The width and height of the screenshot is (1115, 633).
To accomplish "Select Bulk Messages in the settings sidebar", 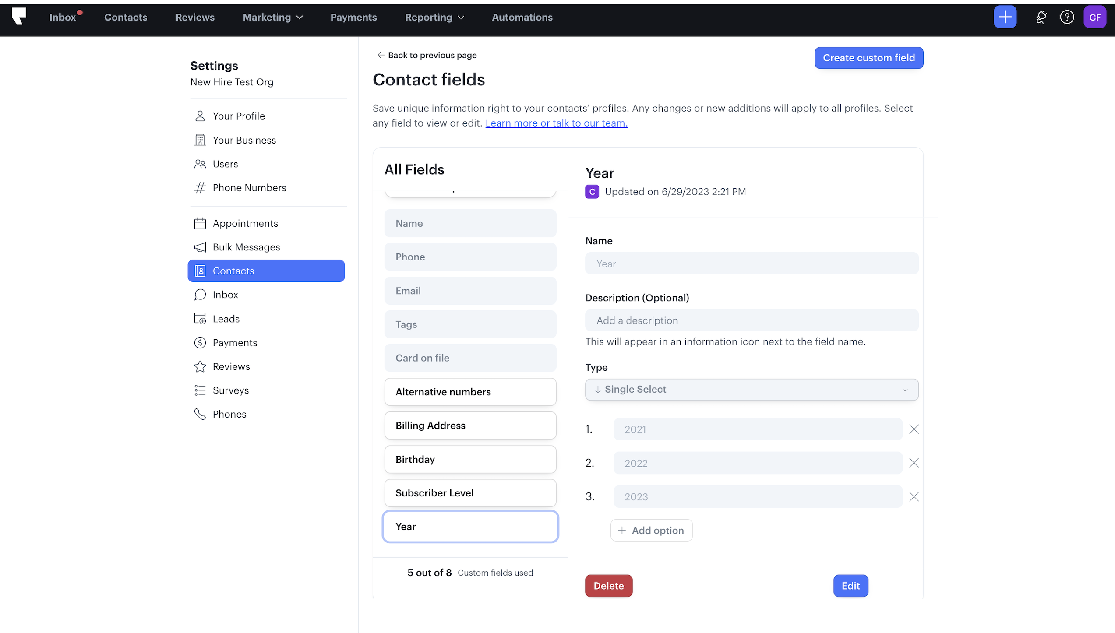I will (x=247, y=247).
